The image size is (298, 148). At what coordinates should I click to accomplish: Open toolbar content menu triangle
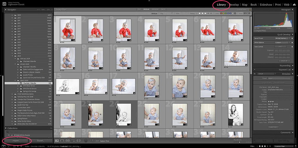pos(250,141)
